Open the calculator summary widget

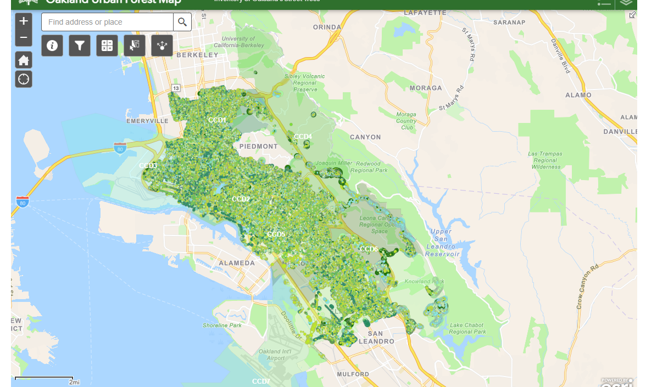click(107, 45)
